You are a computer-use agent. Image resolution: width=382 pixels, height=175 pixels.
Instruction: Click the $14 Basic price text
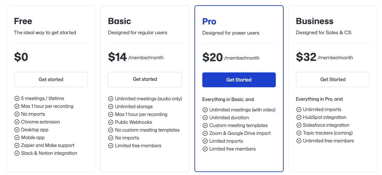click(x=117, y=57)
